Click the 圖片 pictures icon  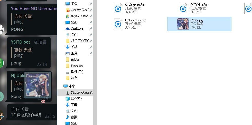point(68,53)
